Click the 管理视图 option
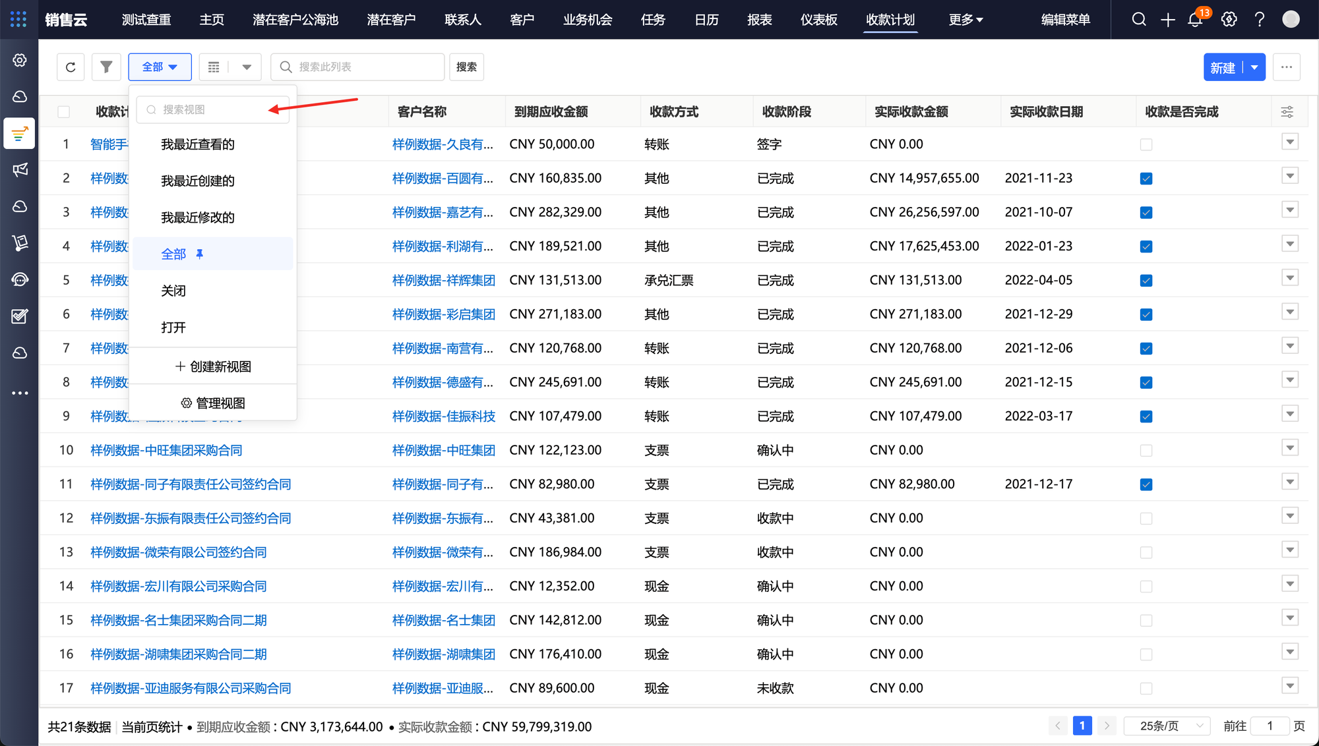This screenshot has width=1319, height=746. [x=213, y=403]
